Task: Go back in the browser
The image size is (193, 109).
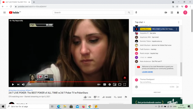Action: point(3,7)
